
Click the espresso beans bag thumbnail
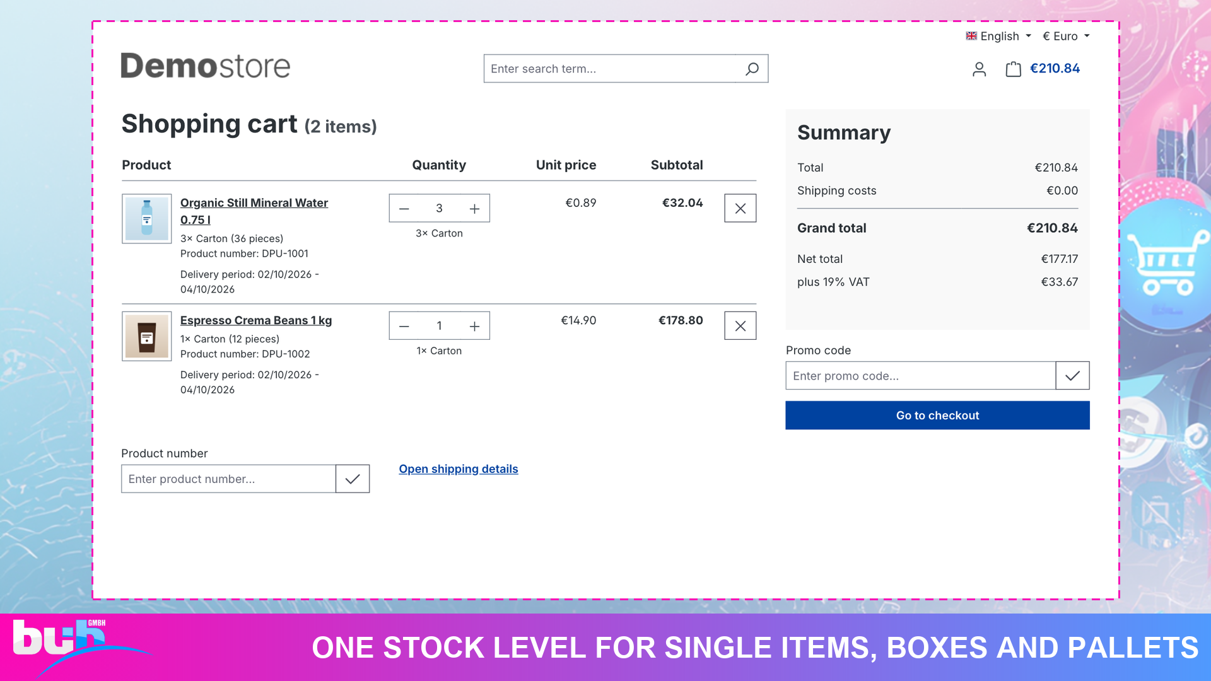coord(147,336)
